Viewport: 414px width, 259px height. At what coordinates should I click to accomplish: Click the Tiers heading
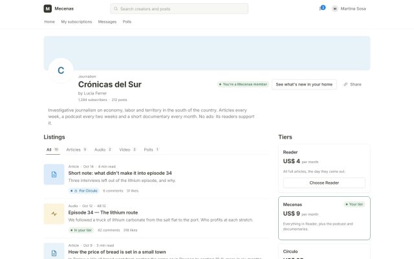285,137
